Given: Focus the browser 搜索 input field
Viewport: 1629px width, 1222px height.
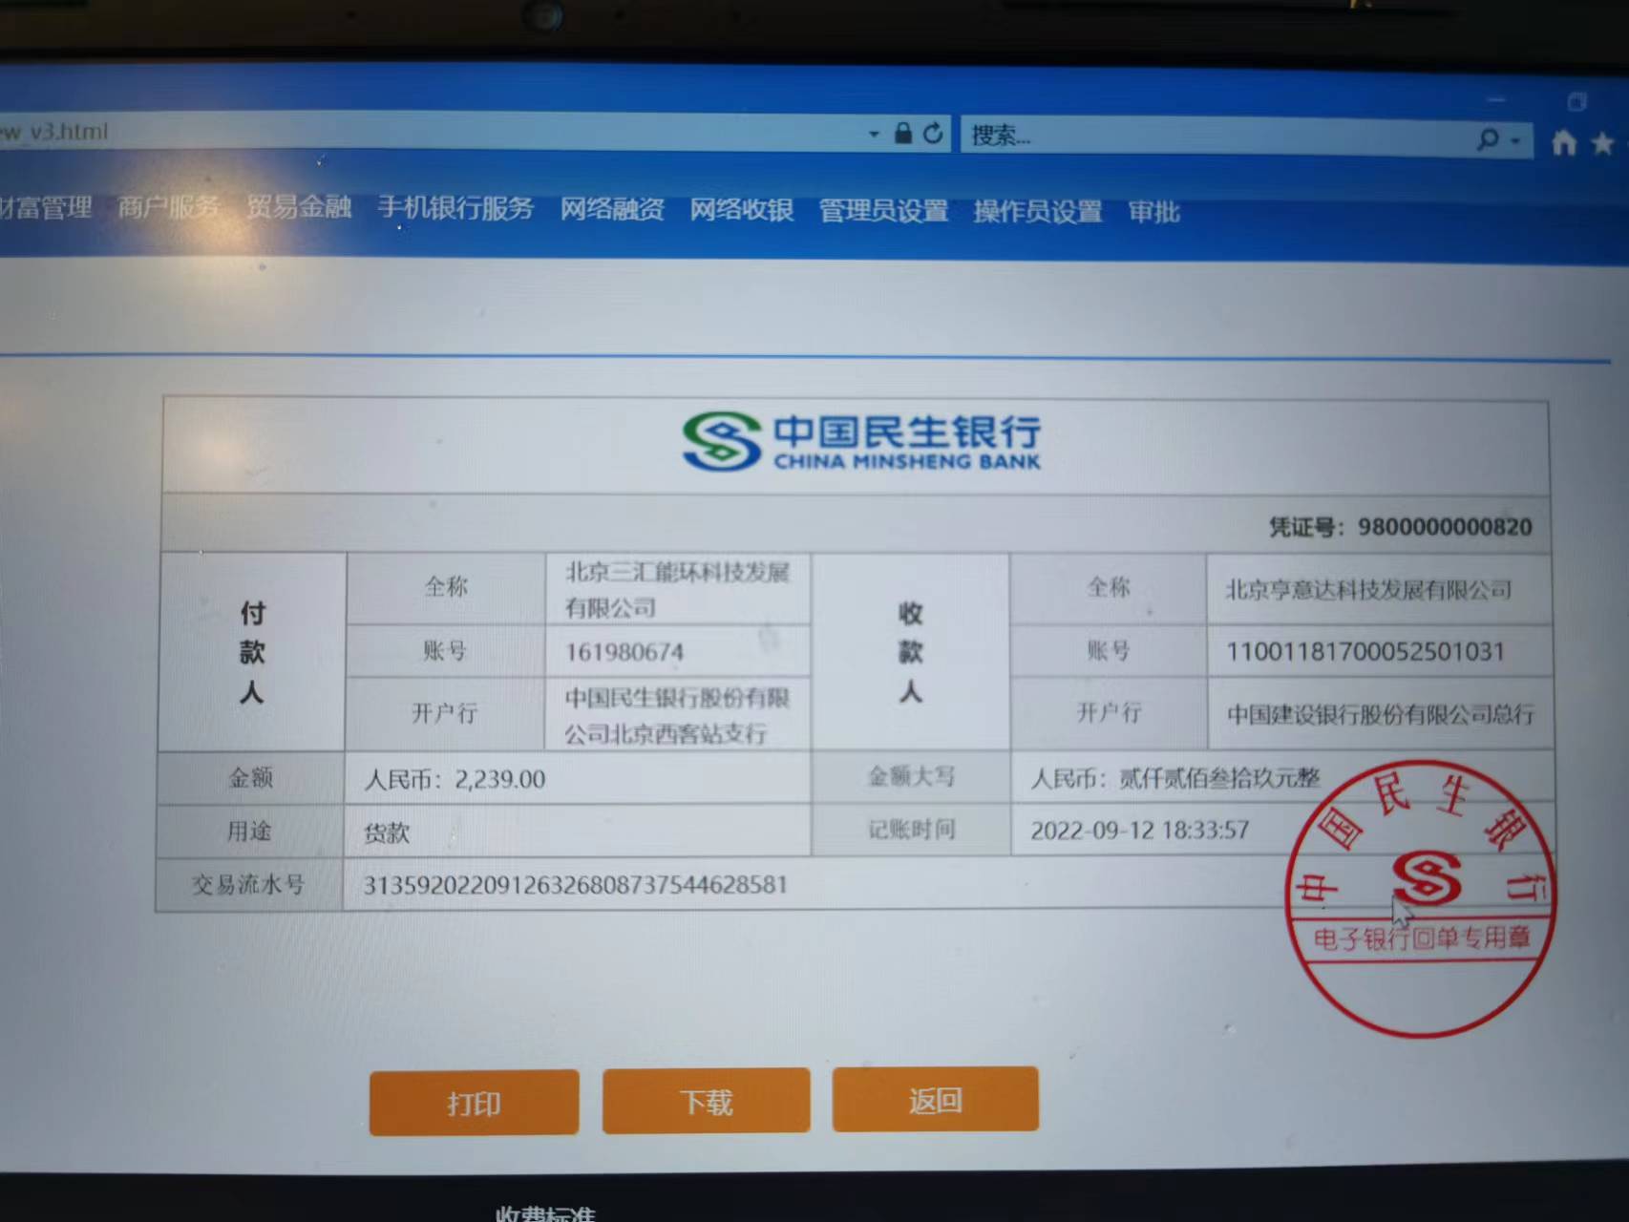Looking at the screenshot, I should (1213, 137).
